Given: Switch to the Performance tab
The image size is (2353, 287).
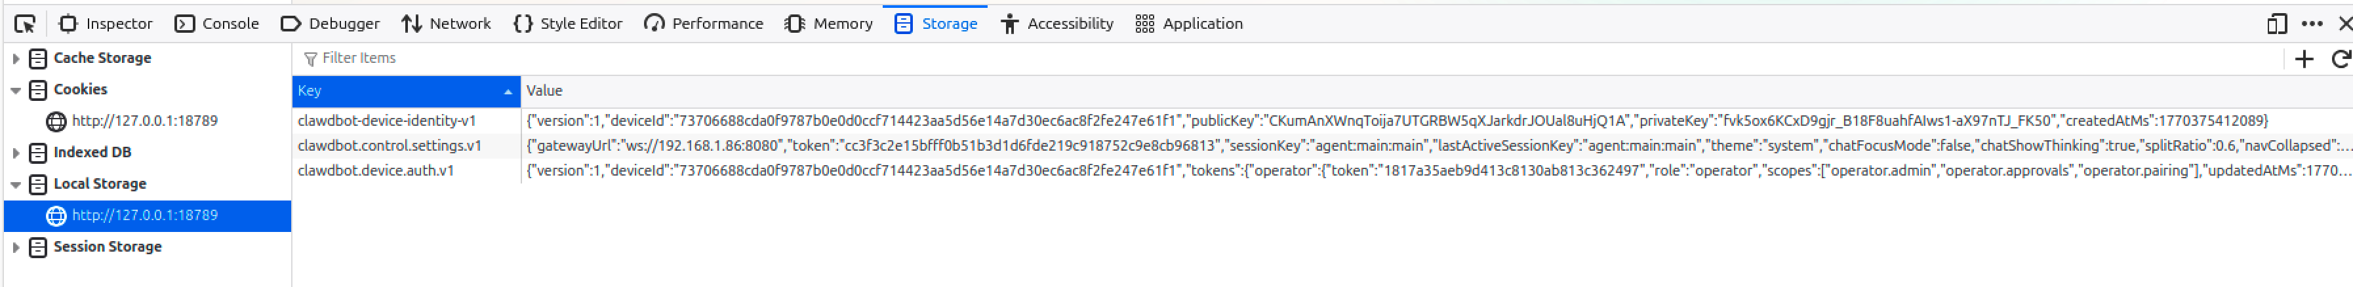Looking at the screenshot, I should [x=703, y=24].
